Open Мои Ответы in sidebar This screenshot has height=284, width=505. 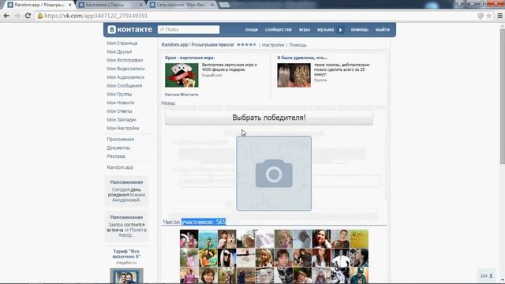pos(119,111)
